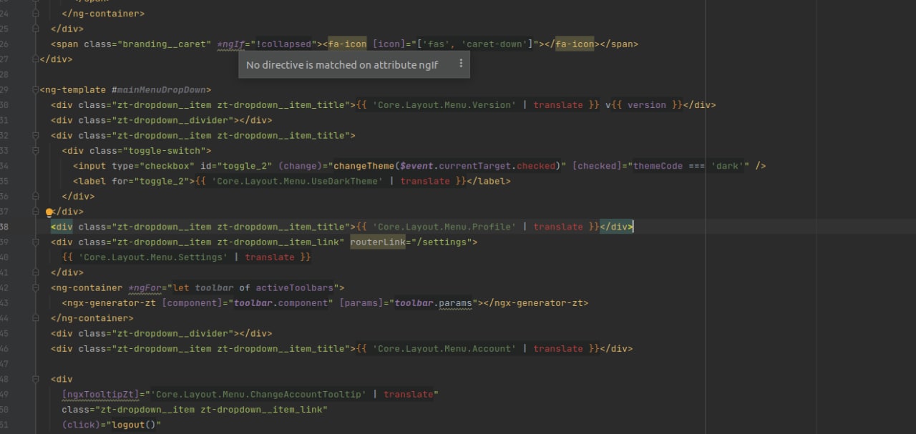Collapse fold marker at line 48 opening div
This screenshot has width=916, height=434.
pyautogui.click(x=35, y=379)
